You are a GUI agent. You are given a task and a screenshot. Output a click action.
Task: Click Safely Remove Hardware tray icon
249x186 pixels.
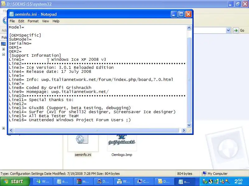[x=205, y=181]
